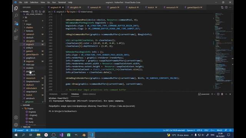246x138 pixels.
Task: Open the Explorer view in the activity bar
Action: pyautogui.click(x=16, y=8)
